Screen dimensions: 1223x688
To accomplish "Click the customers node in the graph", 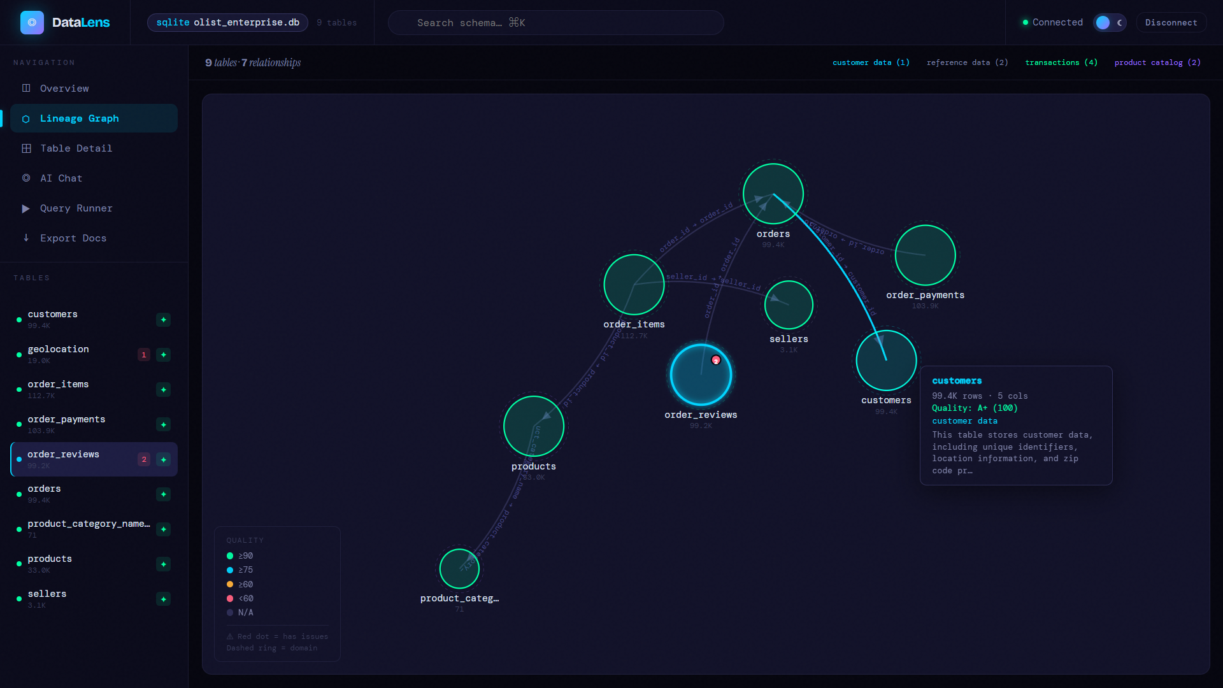I will (886, 360).
